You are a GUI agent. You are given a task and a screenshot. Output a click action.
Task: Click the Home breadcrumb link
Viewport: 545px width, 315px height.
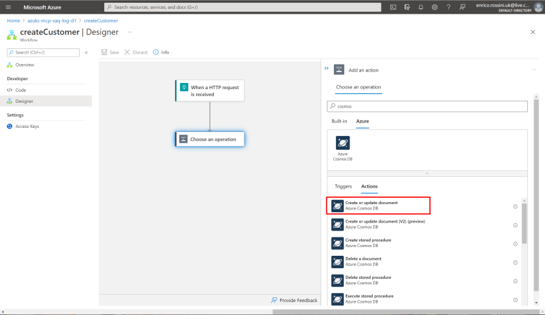click(14, 20)
